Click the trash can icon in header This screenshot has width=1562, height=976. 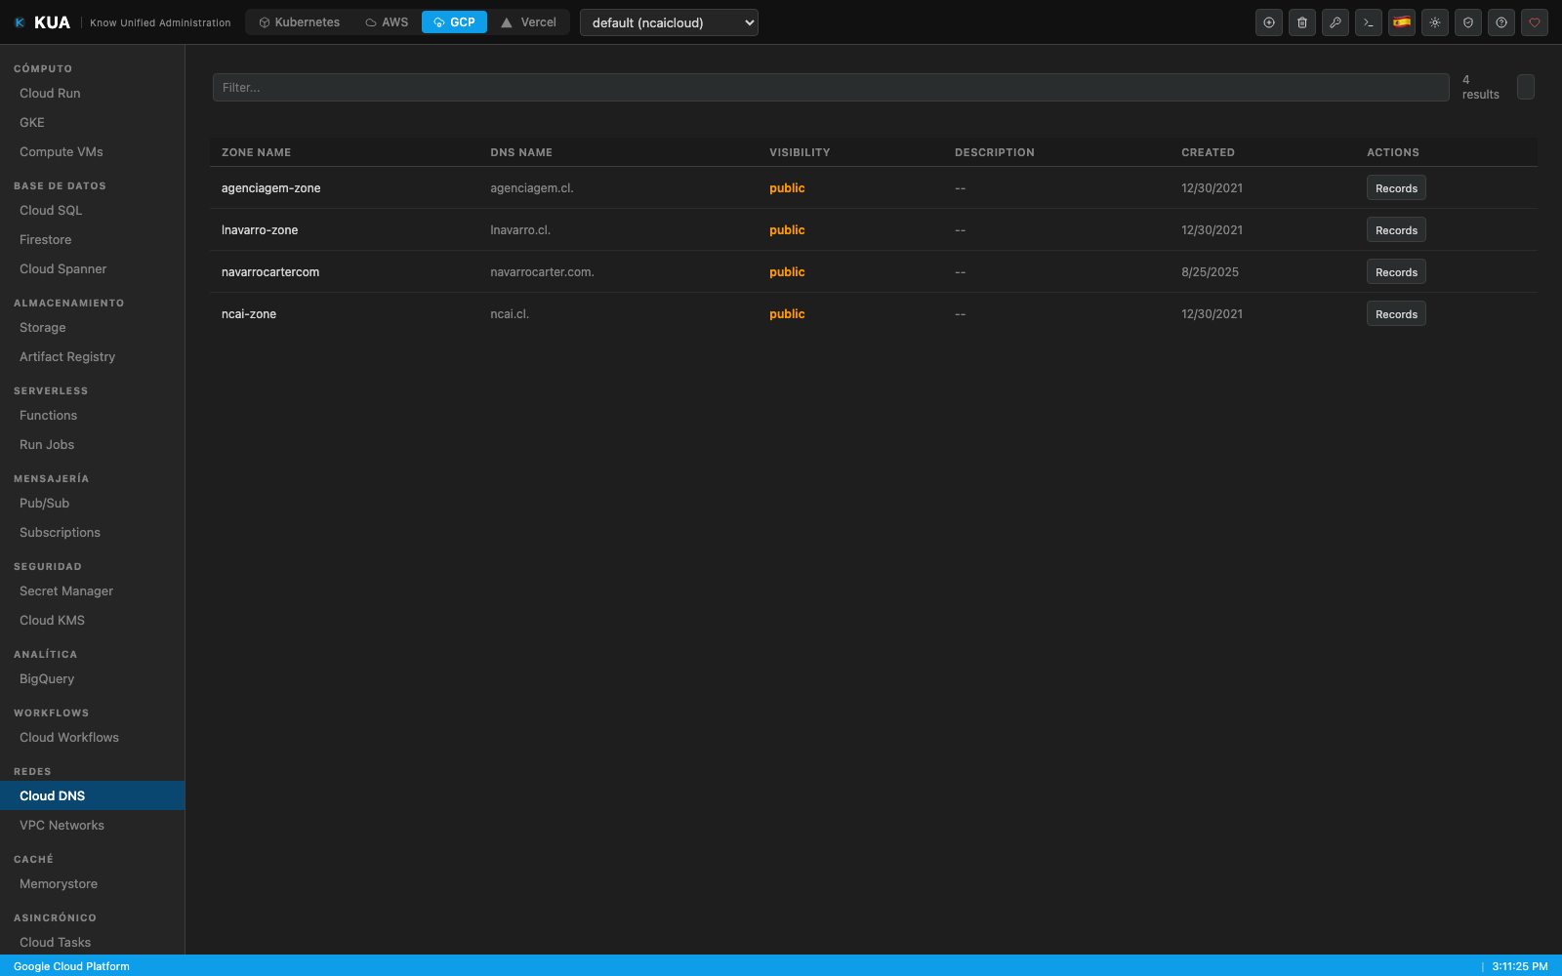coord(1302,22)
